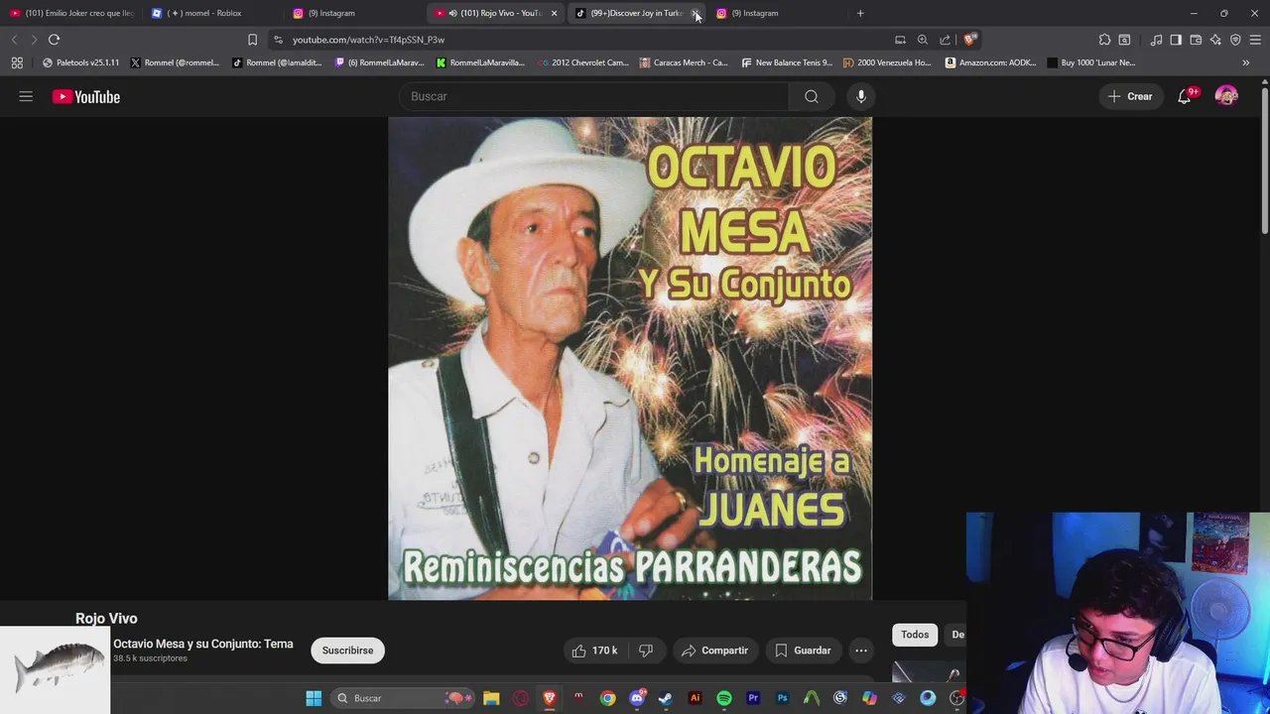This screenshot has height=714, width=1270.
Task: Launch Adobe Premiere Pro from the taskbar
Action: (753, 698)
